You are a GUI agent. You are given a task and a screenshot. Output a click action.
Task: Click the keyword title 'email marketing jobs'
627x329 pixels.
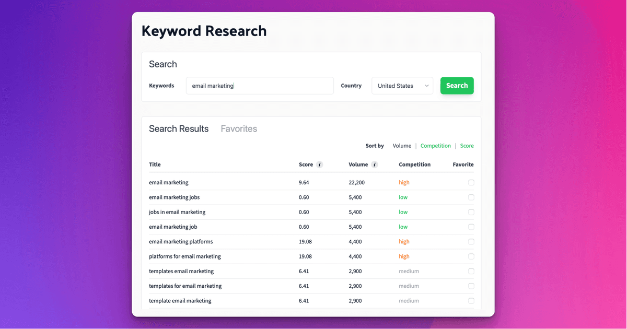(174, 197)
